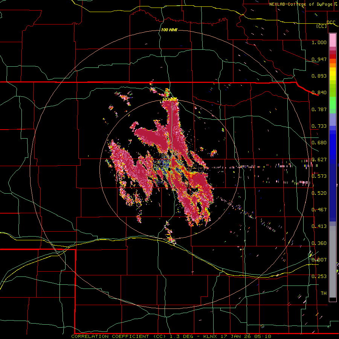Click the CORRELATION COEFFICIENT (CC) caption text

[119, 336]
